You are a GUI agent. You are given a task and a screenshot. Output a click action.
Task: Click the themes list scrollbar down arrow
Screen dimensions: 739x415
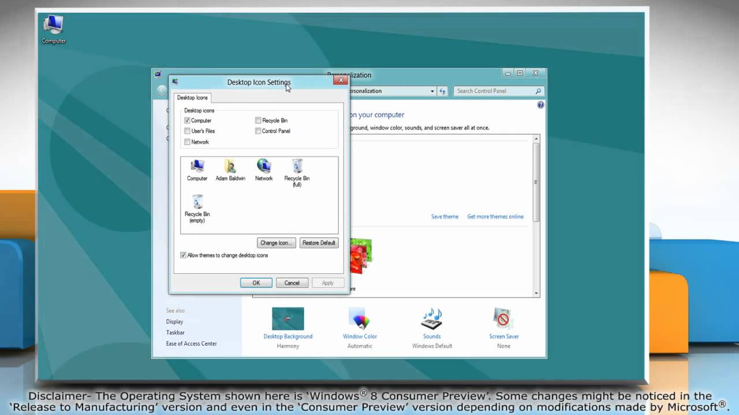pyautogui.click(x=536, y=293)
